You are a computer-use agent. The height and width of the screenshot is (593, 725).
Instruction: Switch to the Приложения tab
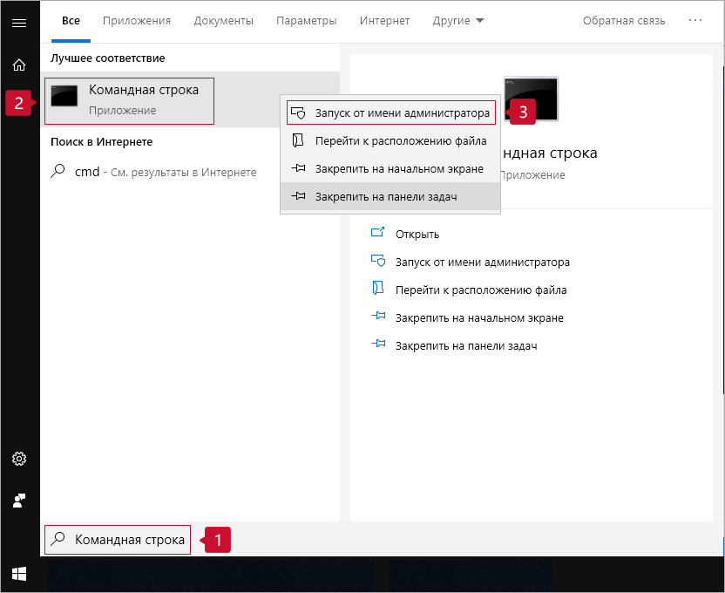pos(136,20)
